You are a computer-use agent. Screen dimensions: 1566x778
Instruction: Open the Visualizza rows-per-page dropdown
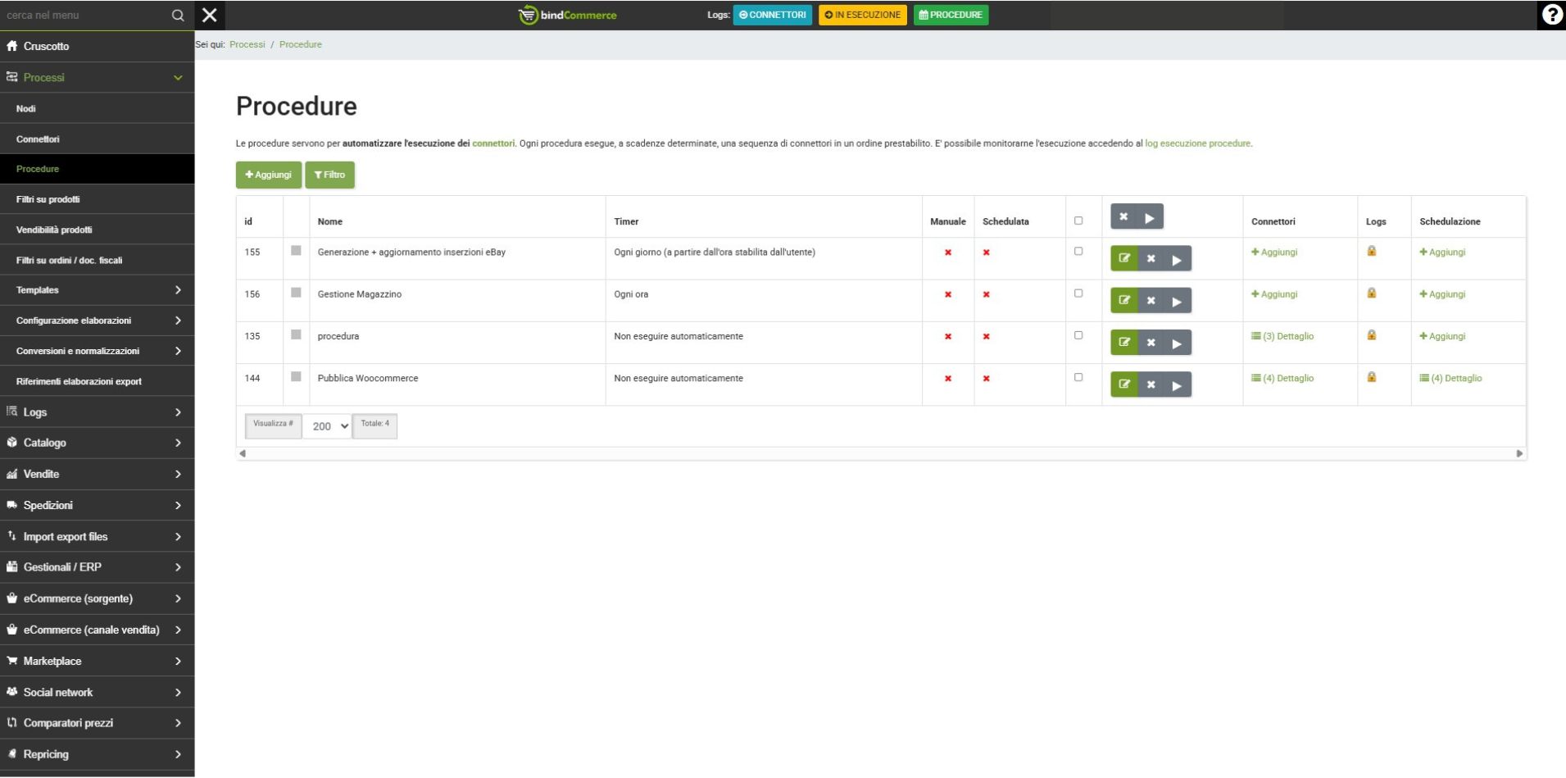[x=329, y=426]
